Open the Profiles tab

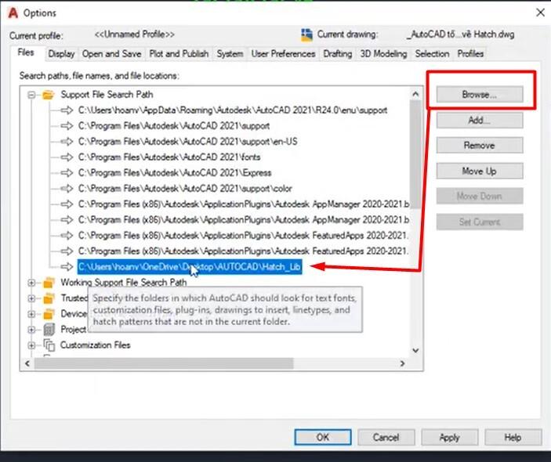pos(470,54)
